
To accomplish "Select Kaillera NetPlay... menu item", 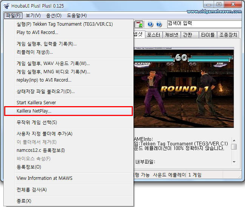I will coord(68,111).
